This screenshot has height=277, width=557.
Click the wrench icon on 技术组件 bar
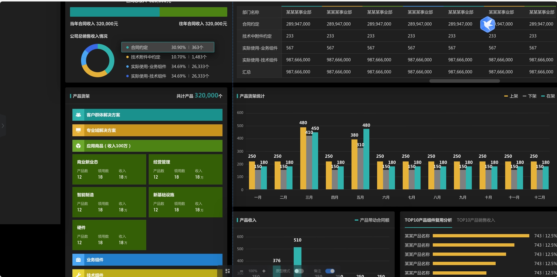[78, 275]
